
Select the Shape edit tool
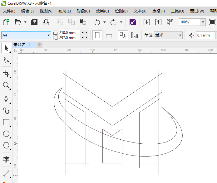pos(6,60)
